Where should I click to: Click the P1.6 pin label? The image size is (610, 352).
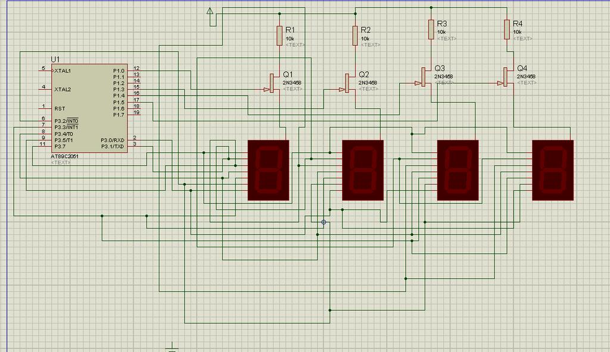119,109
